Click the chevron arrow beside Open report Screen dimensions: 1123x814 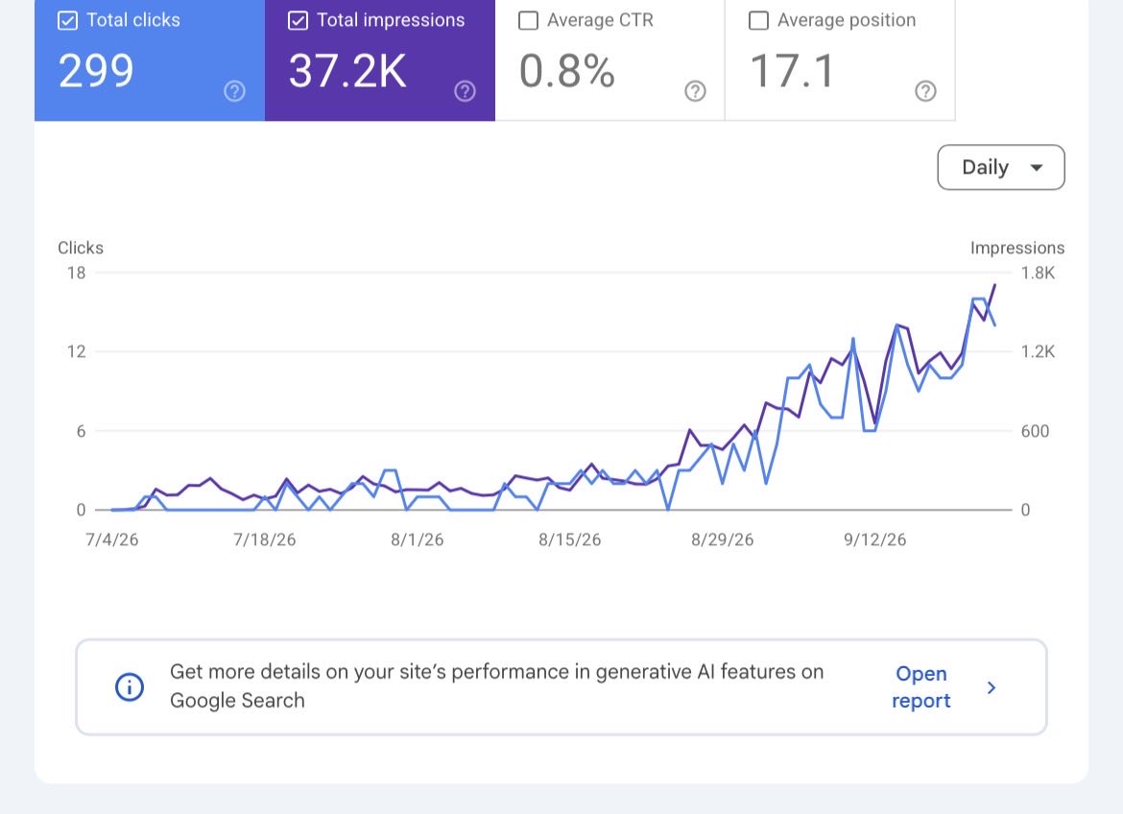992,688
